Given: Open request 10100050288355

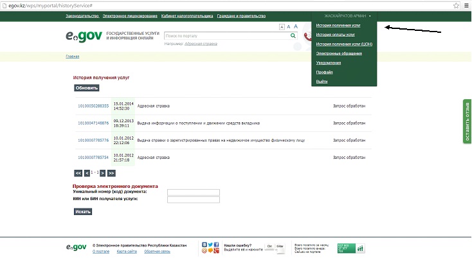Looking at the screenshot, I should (93, 106).
